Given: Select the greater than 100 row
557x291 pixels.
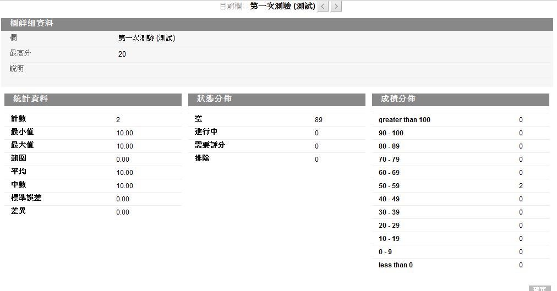Looking at the screenshot, I should 404,120.
